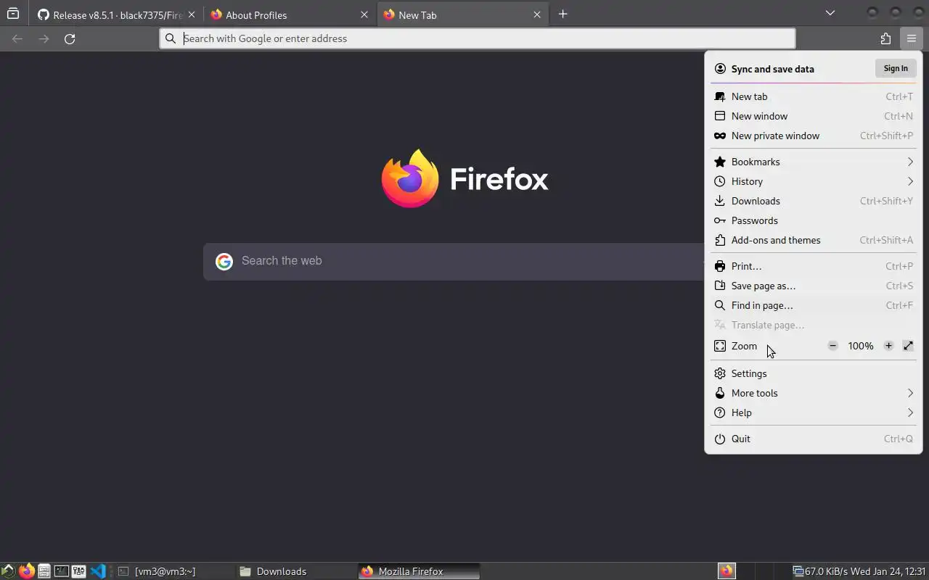The image size is (929, 580).
Task: Expand the Help submenu
Action: coord(814,413)
